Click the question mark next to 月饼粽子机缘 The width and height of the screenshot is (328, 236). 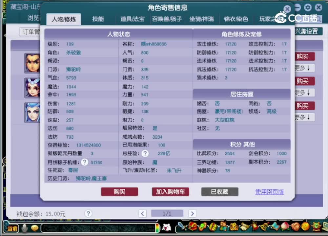pyautogui.click(x=85, y=162)
